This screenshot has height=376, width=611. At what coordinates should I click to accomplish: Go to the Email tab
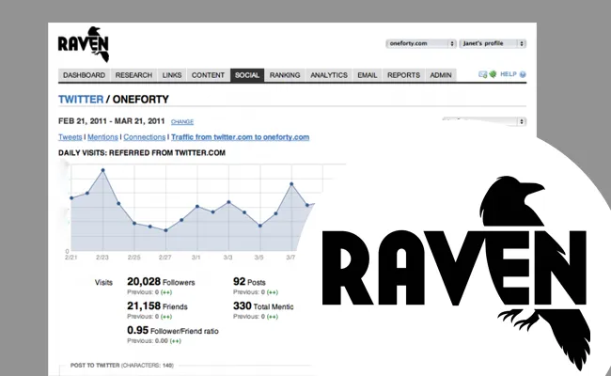(368, 75)
